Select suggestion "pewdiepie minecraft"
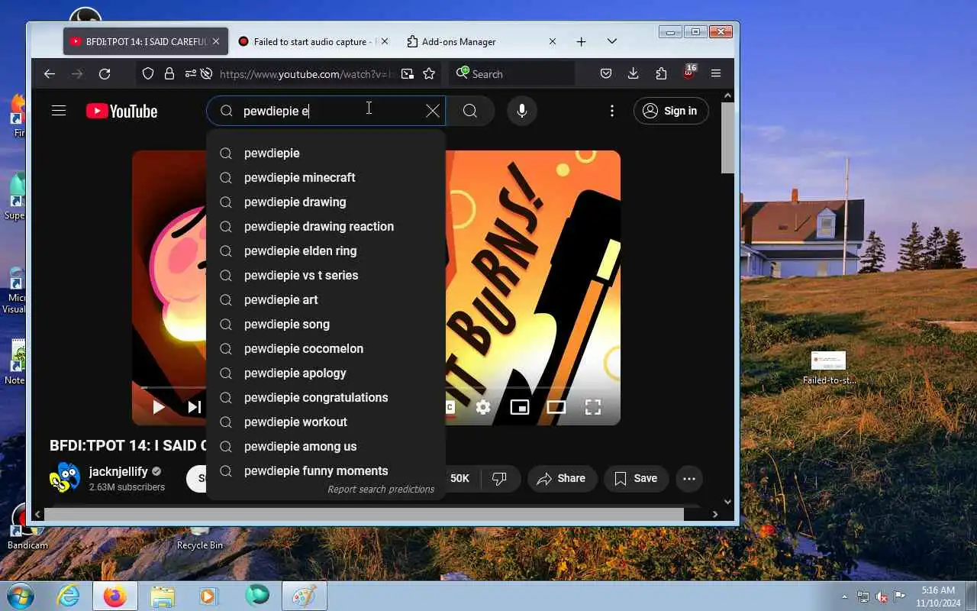The height and width of the screenshot is (611, 977). pyautogui.click(x=326, y=177)
